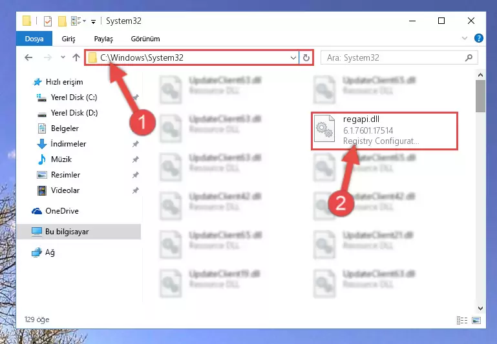The height and width of the screenshot is (344, 497).
Task: Open the Customize Quick Access Toolbar dropdown
Action: click(x=93, y=21)
